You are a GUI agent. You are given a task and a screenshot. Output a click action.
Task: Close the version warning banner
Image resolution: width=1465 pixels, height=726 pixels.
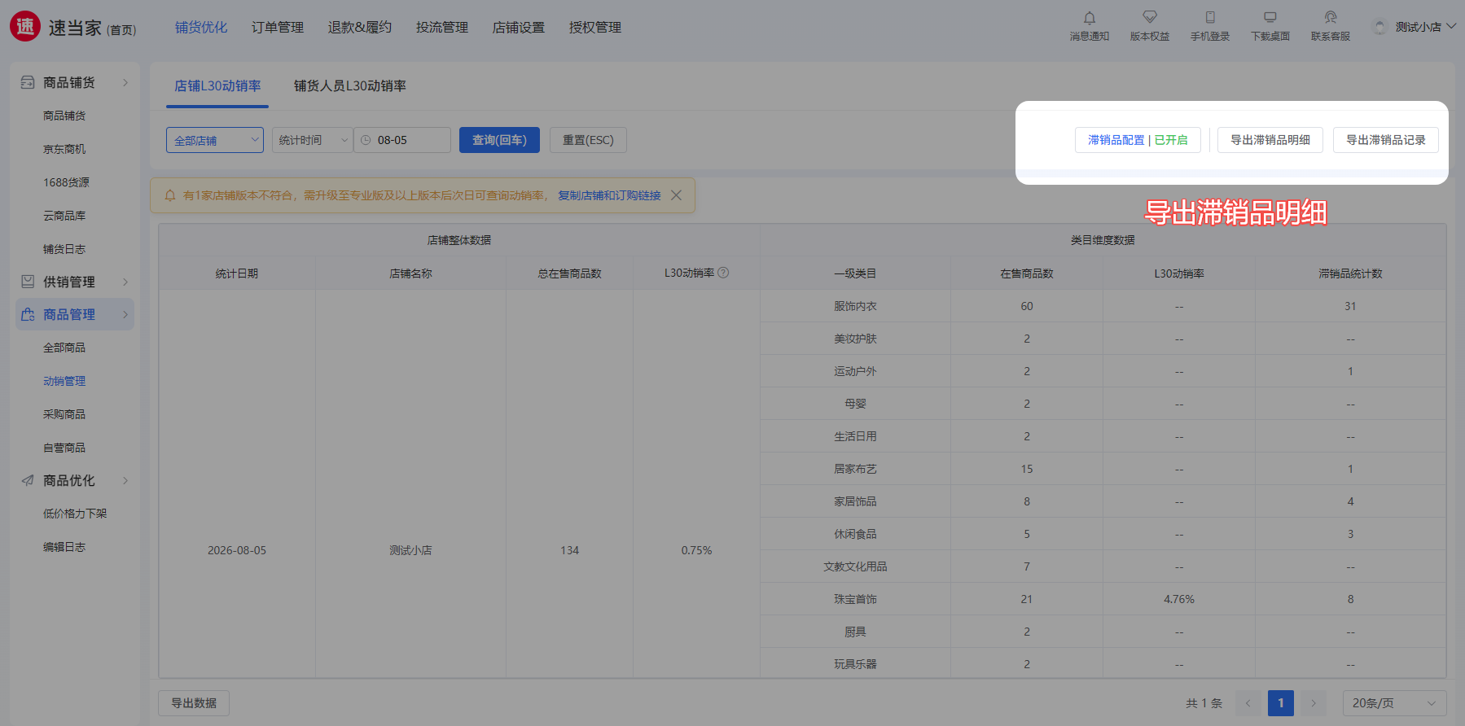[676, 195]
